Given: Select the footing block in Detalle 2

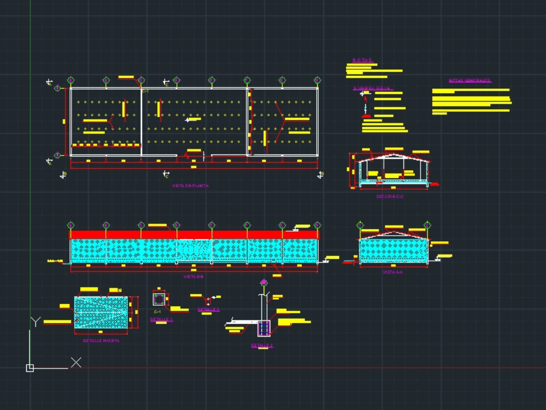Looking at the screenshot, I should pos(264,328).
